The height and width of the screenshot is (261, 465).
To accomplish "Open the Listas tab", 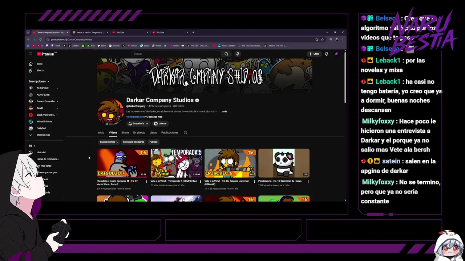I will point(153,133).
